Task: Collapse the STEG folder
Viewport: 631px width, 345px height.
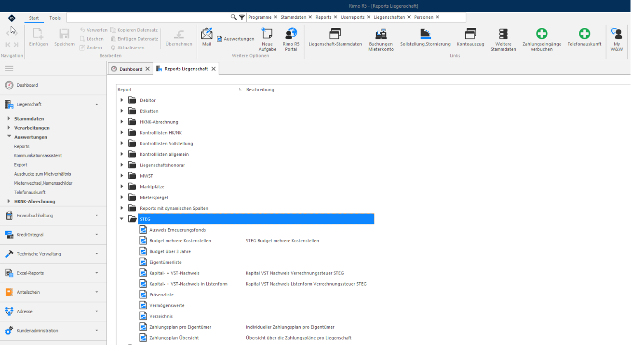Action: tap(122, 219)
